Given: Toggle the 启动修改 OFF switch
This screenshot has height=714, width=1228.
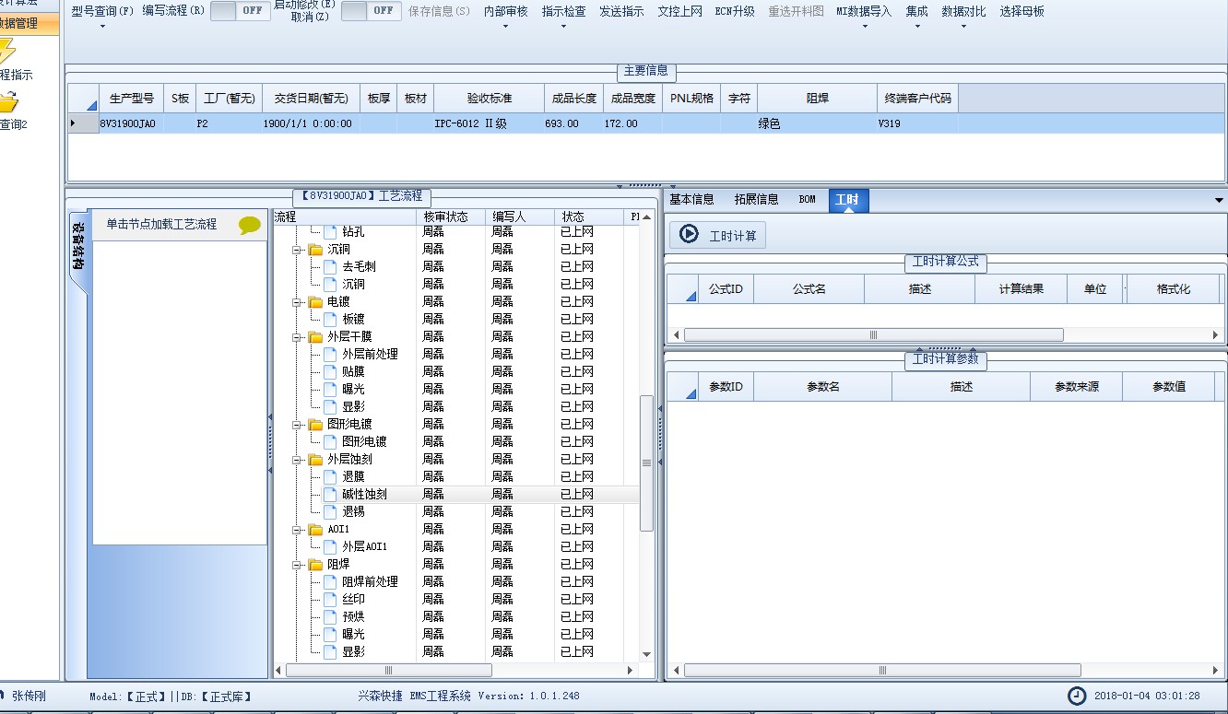Looking at the screenshot, I should click(x=372, y=11).
